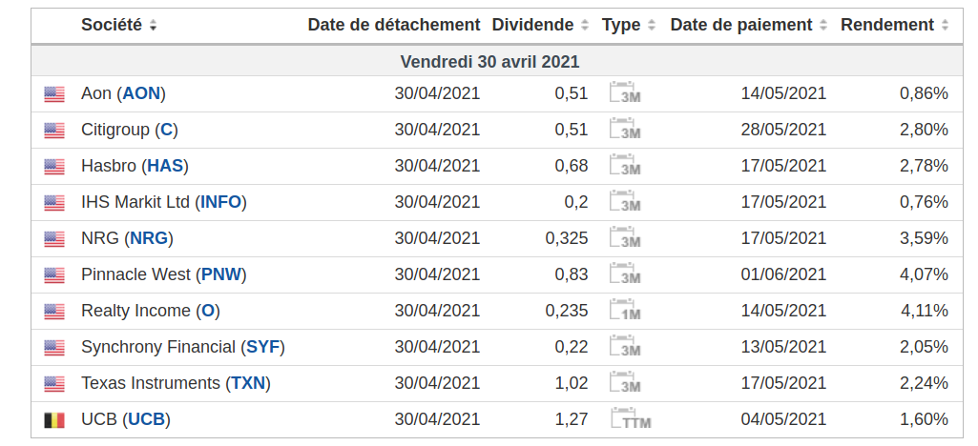Click the 0,325 dividend value for NRG

[567, 238]
